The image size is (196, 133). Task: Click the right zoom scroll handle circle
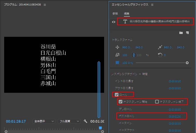click(103, 132)
